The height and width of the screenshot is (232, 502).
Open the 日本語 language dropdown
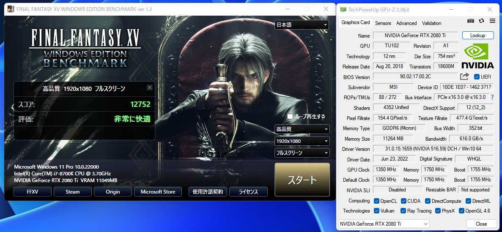click(x=302, y=25)
